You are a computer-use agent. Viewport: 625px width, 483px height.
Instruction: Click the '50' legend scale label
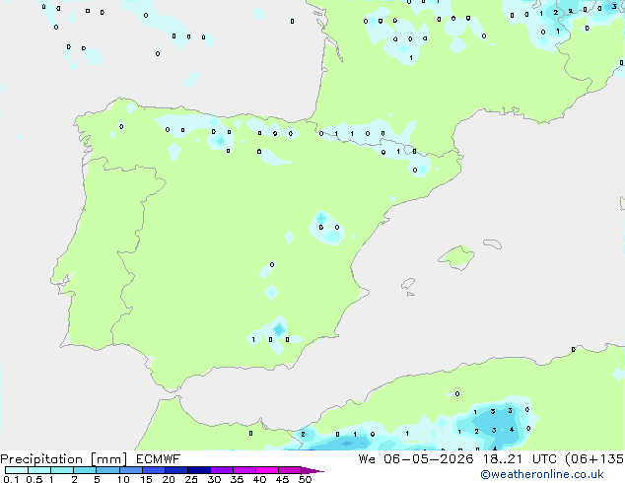click(305, 479)
